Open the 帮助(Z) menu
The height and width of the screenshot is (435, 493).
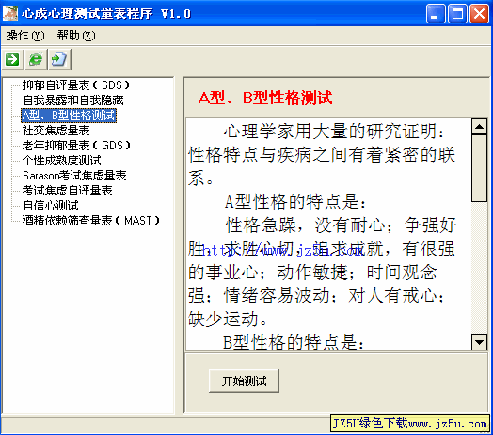point(76,36)
